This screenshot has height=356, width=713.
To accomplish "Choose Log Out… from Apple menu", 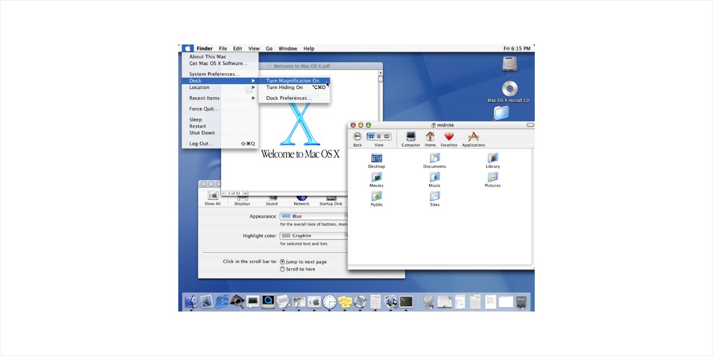I will click(x=220, y=144).
